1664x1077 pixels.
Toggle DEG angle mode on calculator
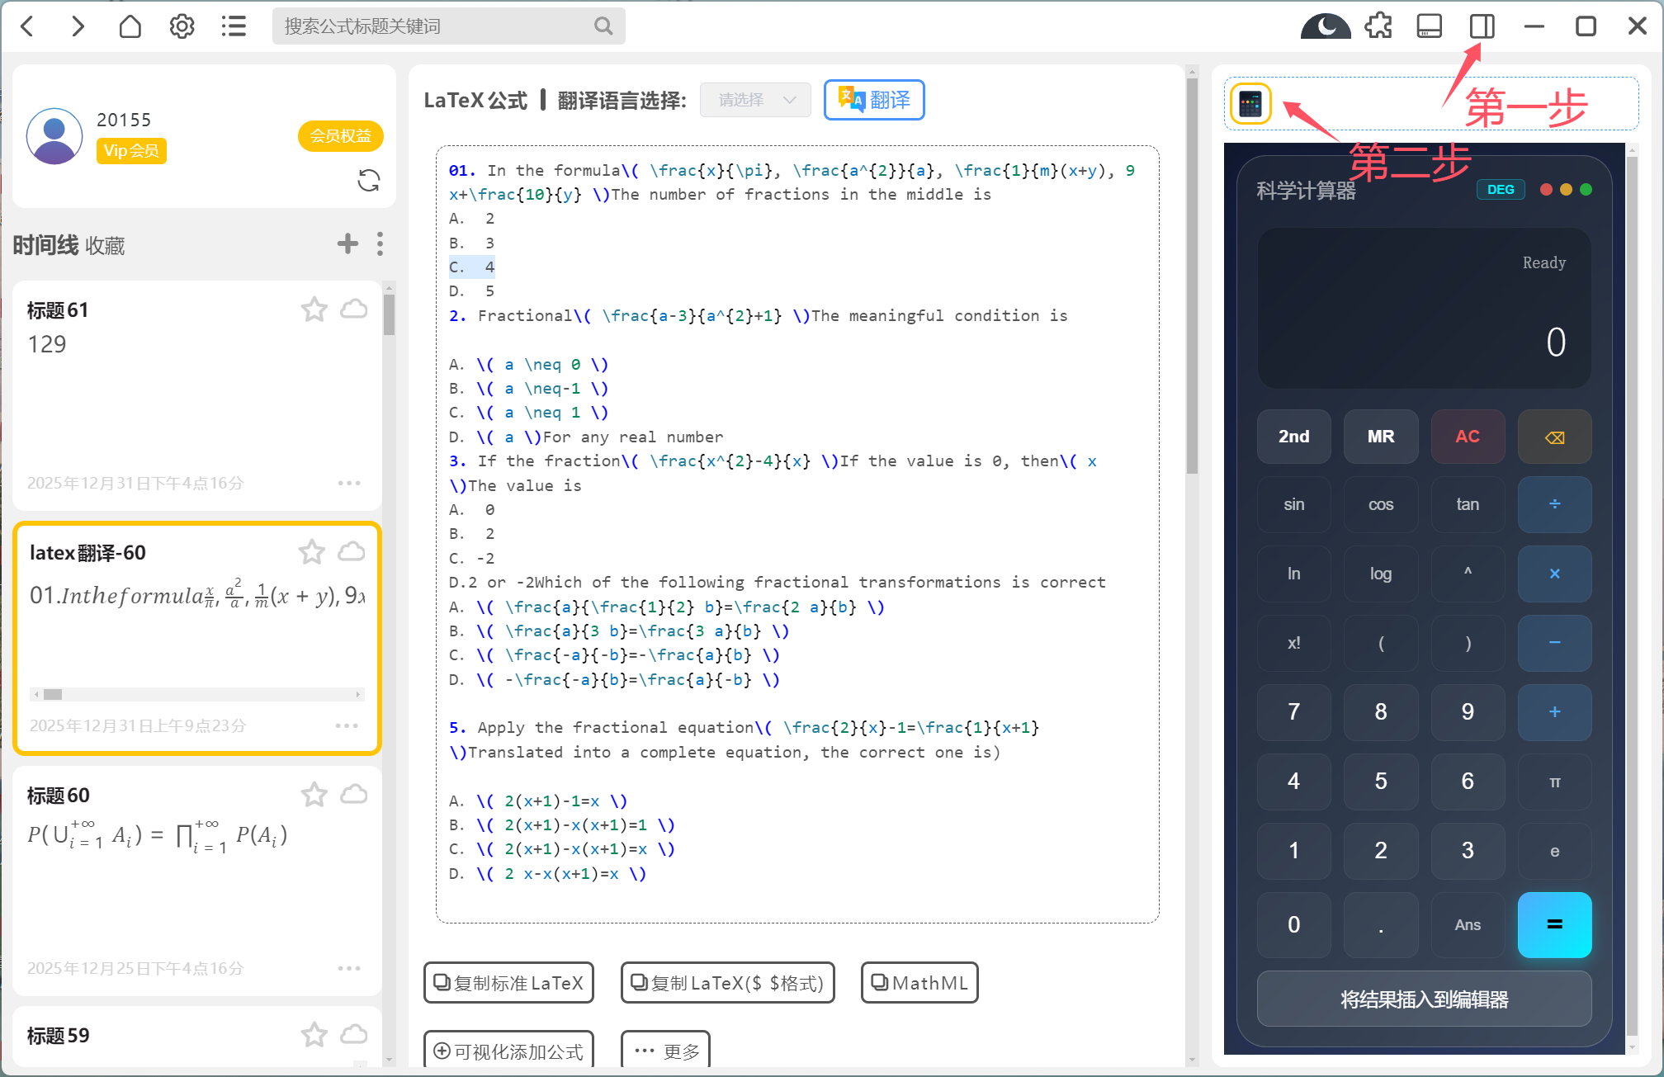click(x=1500, y=190)
